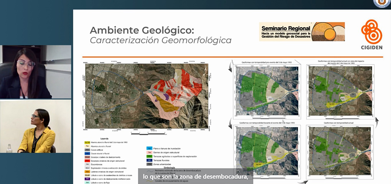Click the Ambiente Geológico slide title

pyautogui.click(x=141, y=30)
